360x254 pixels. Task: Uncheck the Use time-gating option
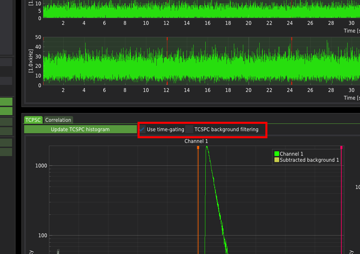point(143,130)
